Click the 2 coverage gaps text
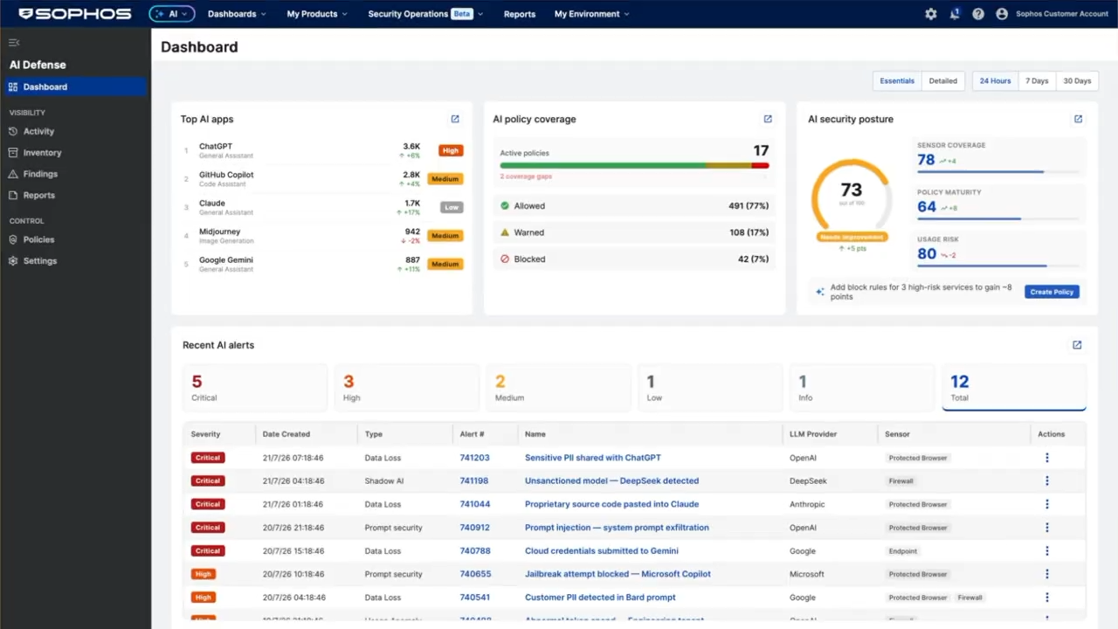 click(526, 176)
